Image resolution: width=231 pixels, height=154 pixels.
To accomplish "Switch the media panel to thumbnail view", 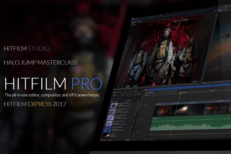I will click(141, 94).
